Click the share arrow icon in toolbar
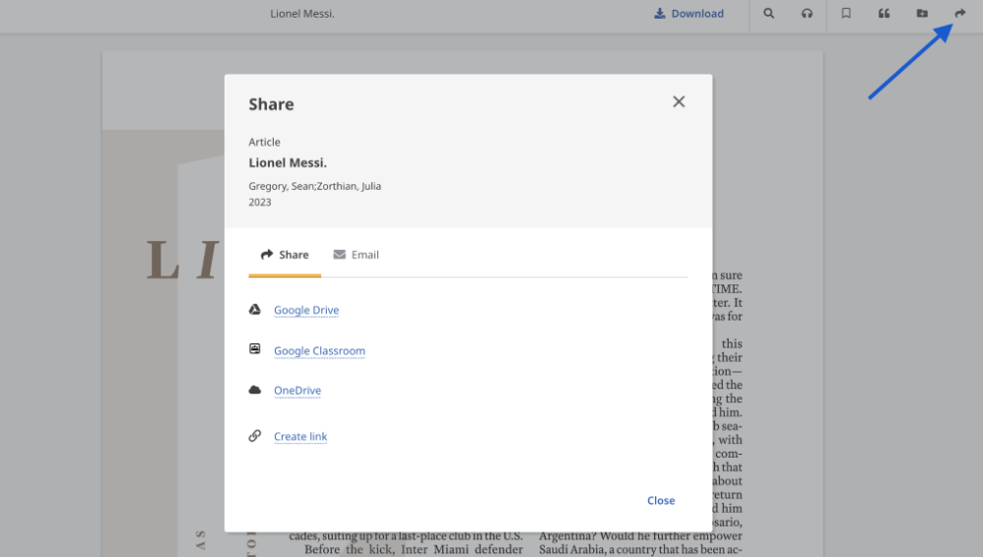The height and width of the screenshot is (557, 983). click(959, 13)
